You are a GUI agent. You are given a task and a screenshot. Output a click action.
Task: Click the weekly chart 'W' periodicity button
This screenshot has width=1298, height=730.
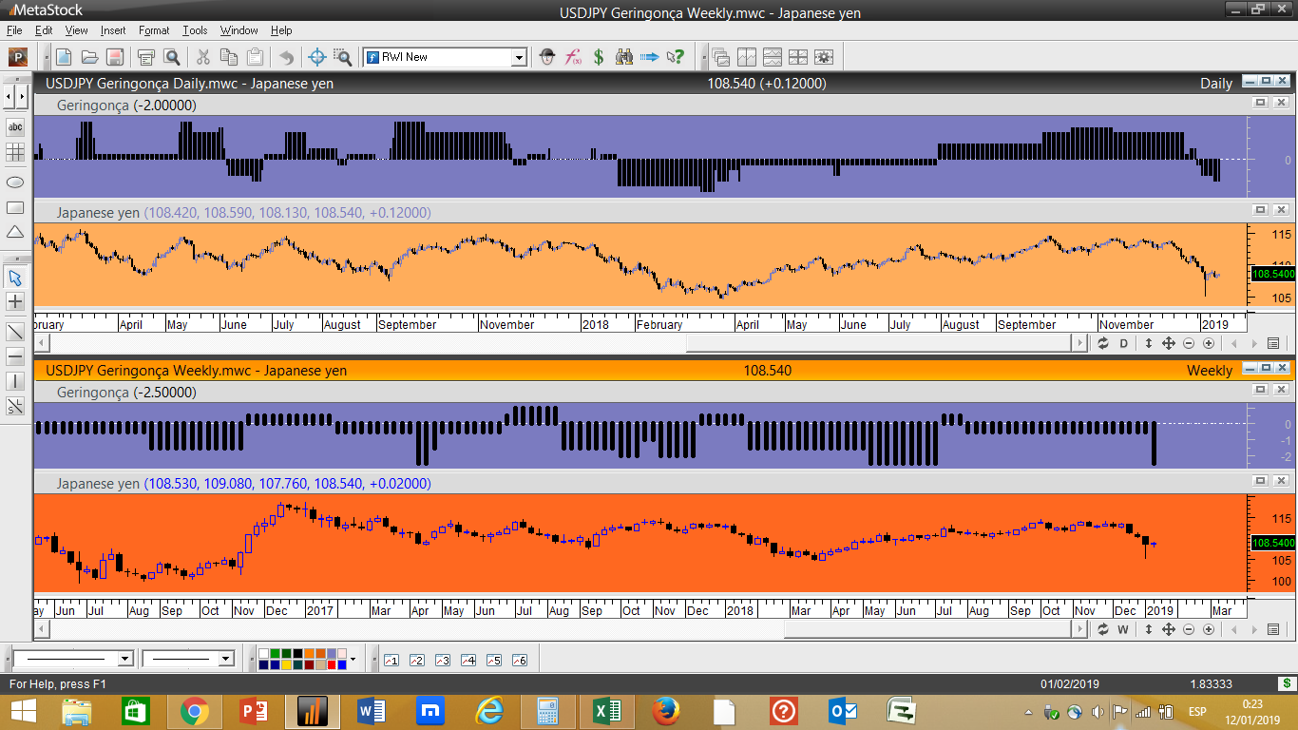click(1122, 629)
